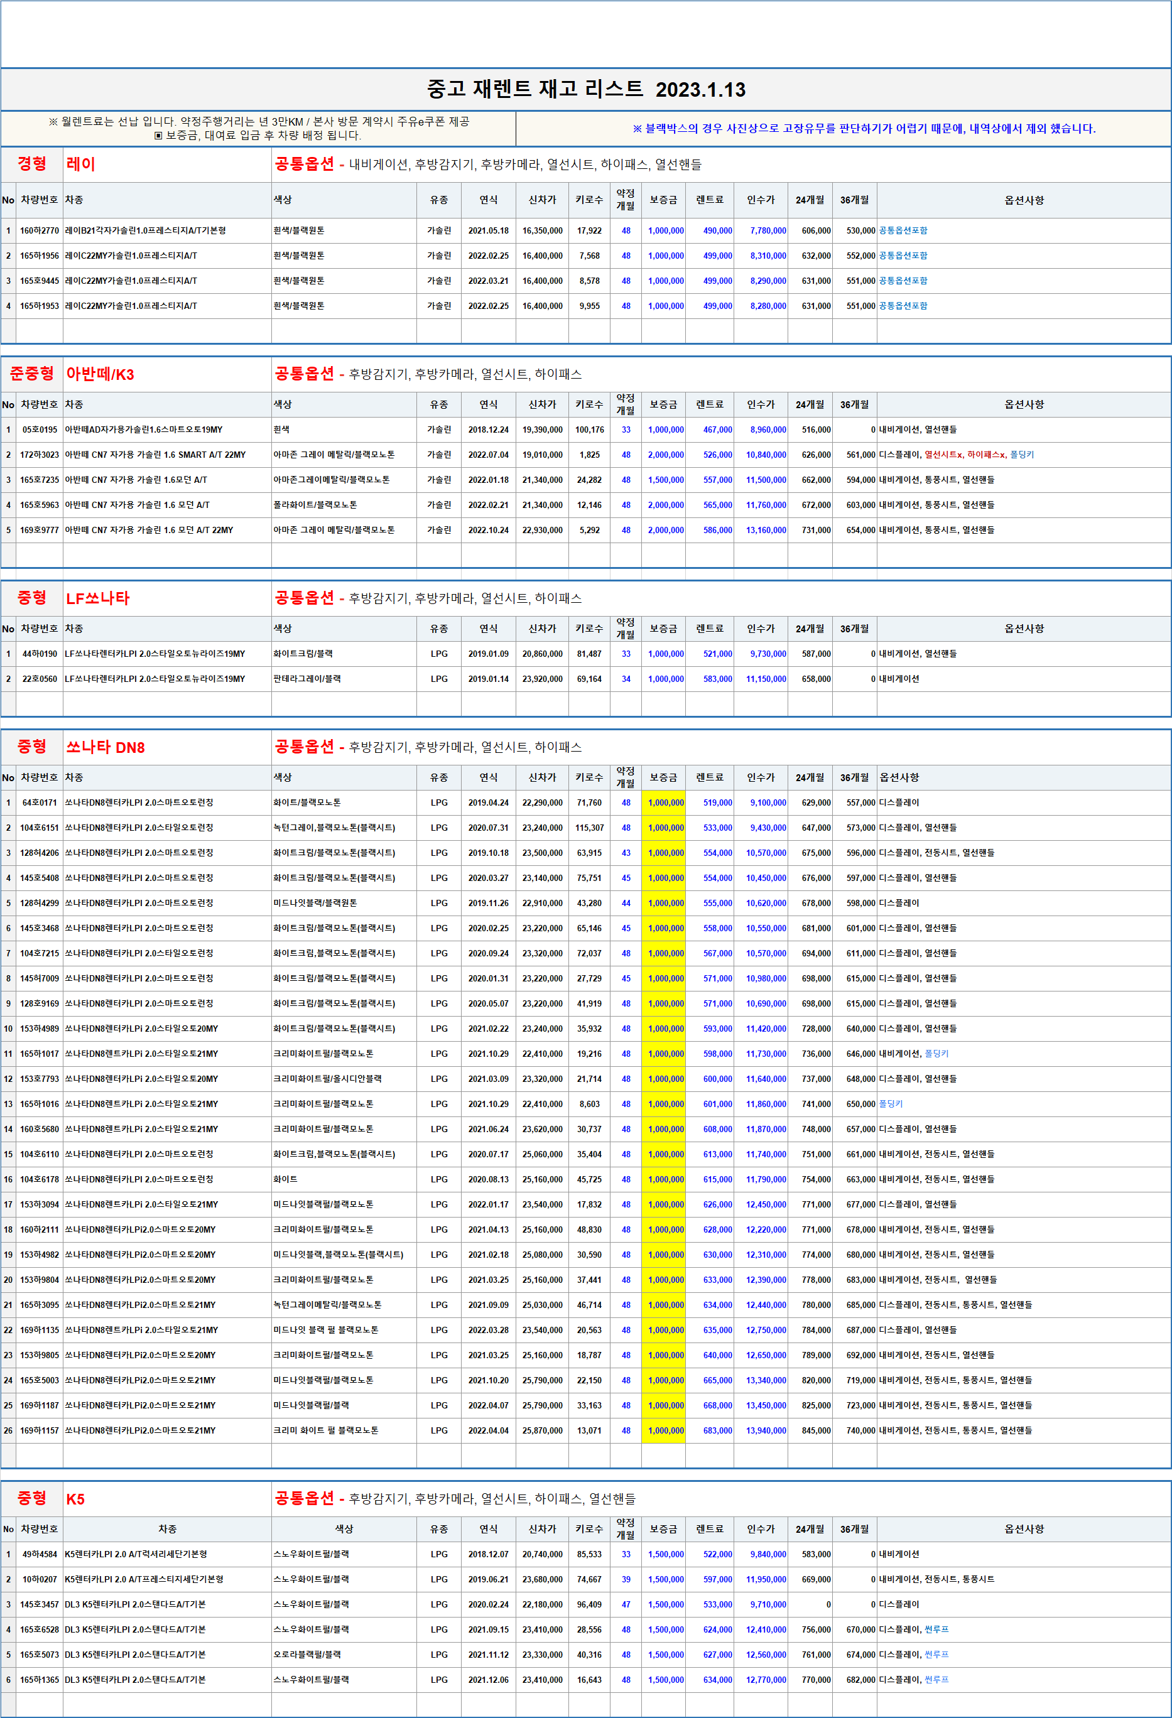Screen dimensions: 1172x1718
Task: Select mileage value 1,825
Action: (x=589, y=455)
